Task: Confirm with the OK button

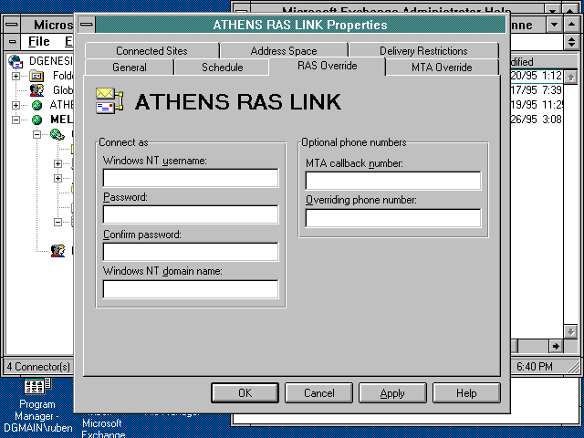Action: [x=245, y=393]
